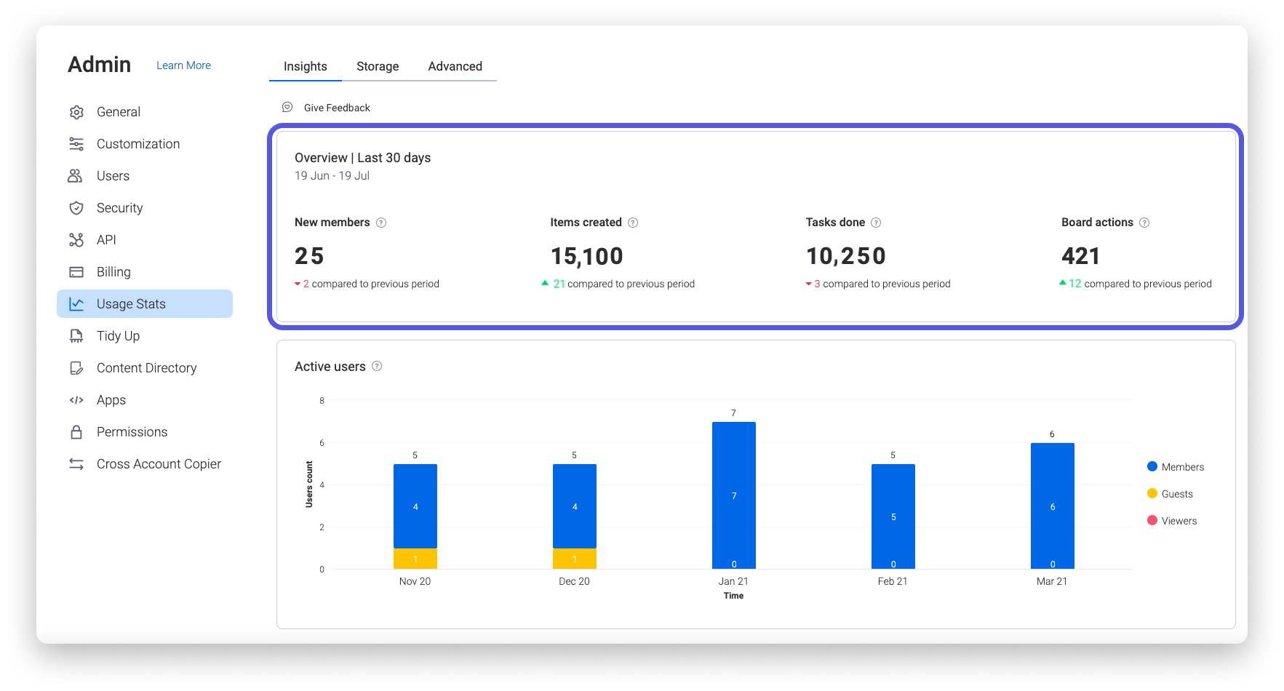
Task: Go to Billing in the sidebar
Action: (x=145, y=272)
